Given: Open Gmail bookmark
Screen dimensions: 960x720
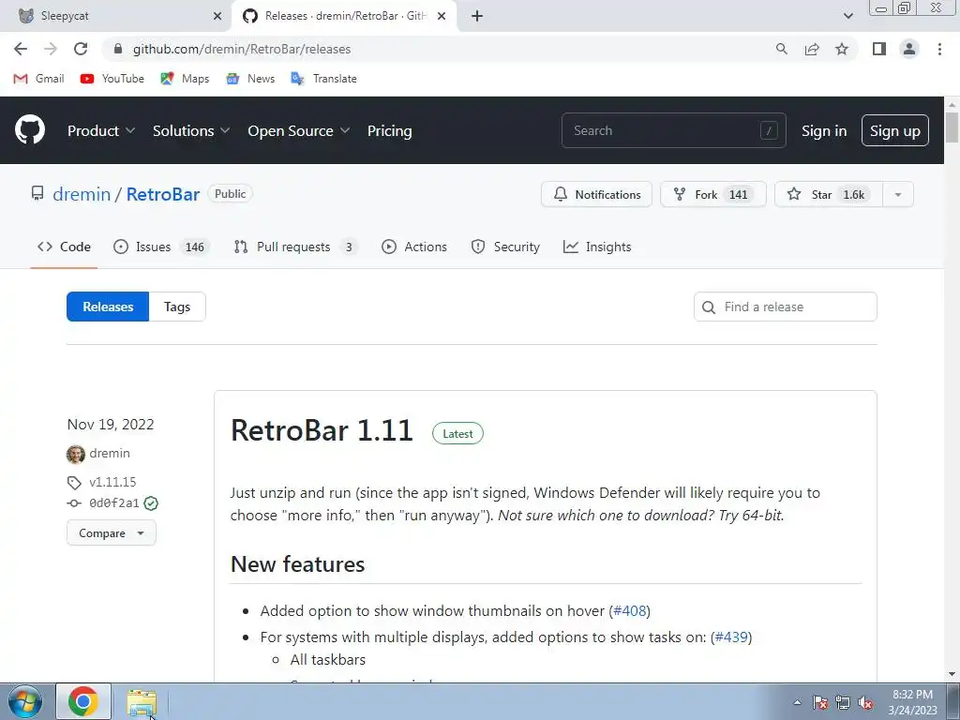Looking at the screenshot, I should tap(38, 79).
